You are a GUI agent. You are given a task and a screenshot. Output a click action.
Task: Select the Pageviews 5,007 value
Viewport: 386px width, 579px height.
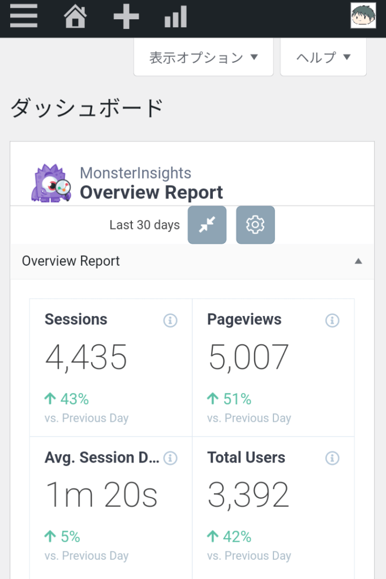[x=248, y=357]
